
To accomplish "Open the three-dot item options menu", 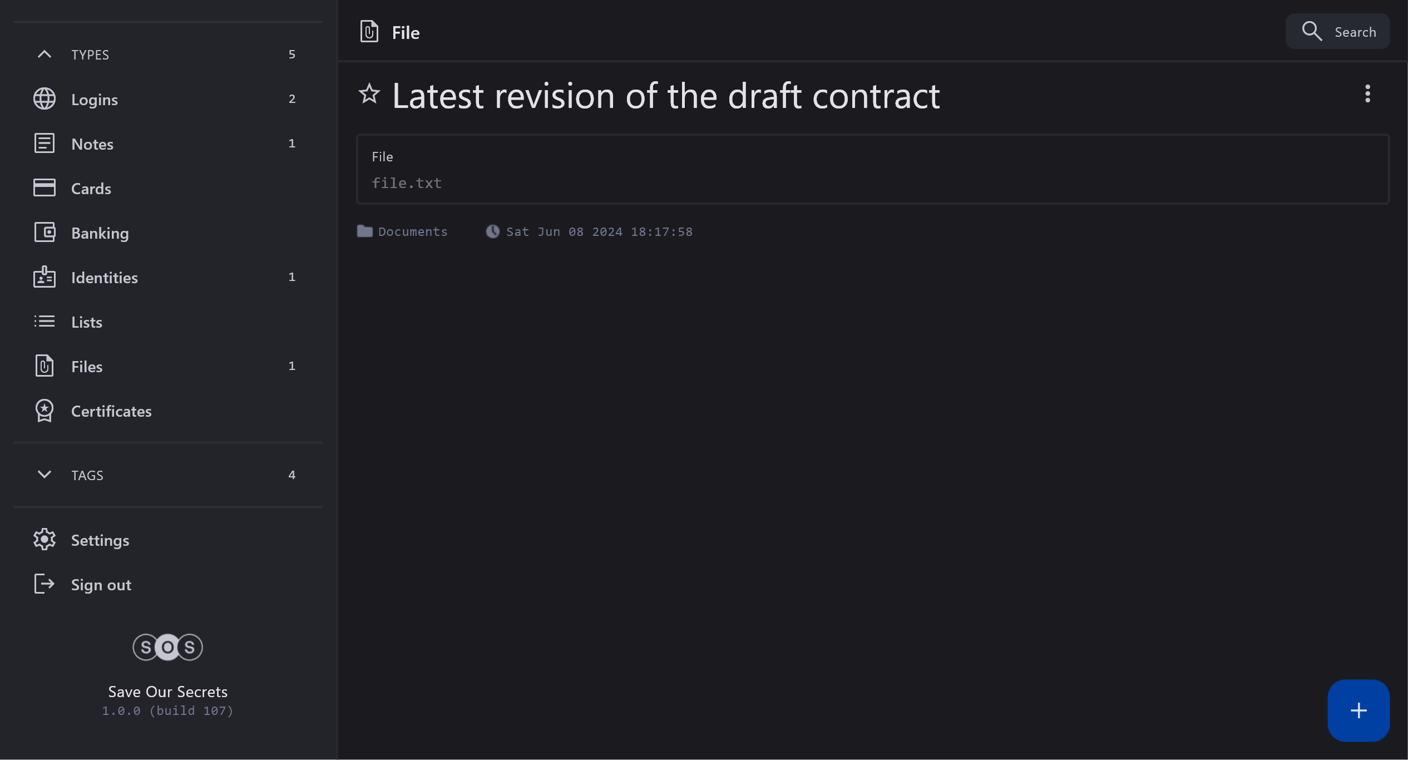I will (1367, 93).
